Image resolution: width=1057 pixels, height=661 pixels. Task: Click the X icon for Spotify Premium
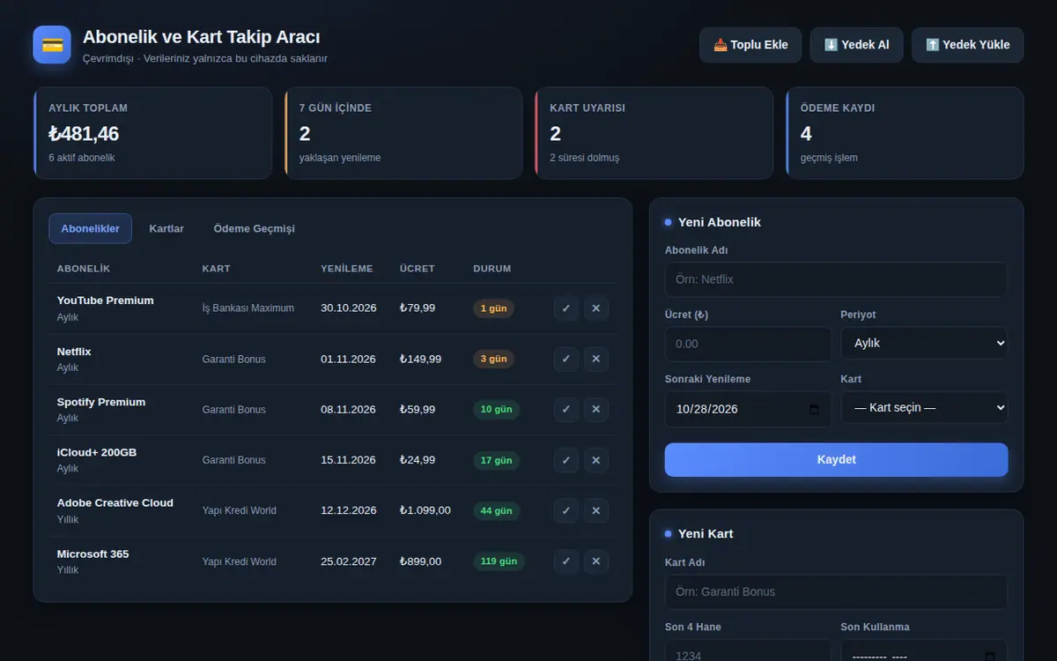click(596, 409)
